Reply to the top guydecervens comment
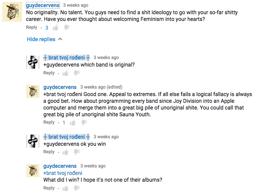 [31, 27]
